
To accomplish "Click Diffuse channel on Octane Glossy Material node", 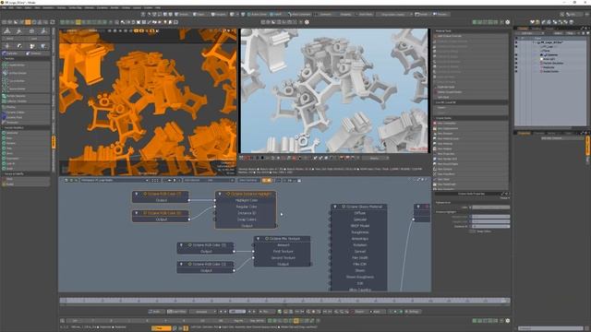I will click(359, 213).
